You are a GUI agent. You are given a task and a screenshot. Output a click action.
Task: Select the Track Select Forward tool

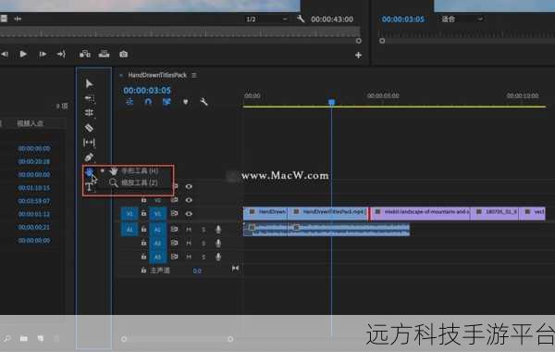(x=89, y=98)
